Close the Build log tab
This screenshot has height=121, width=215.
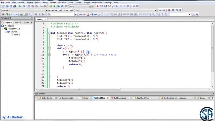coord(108,98)
